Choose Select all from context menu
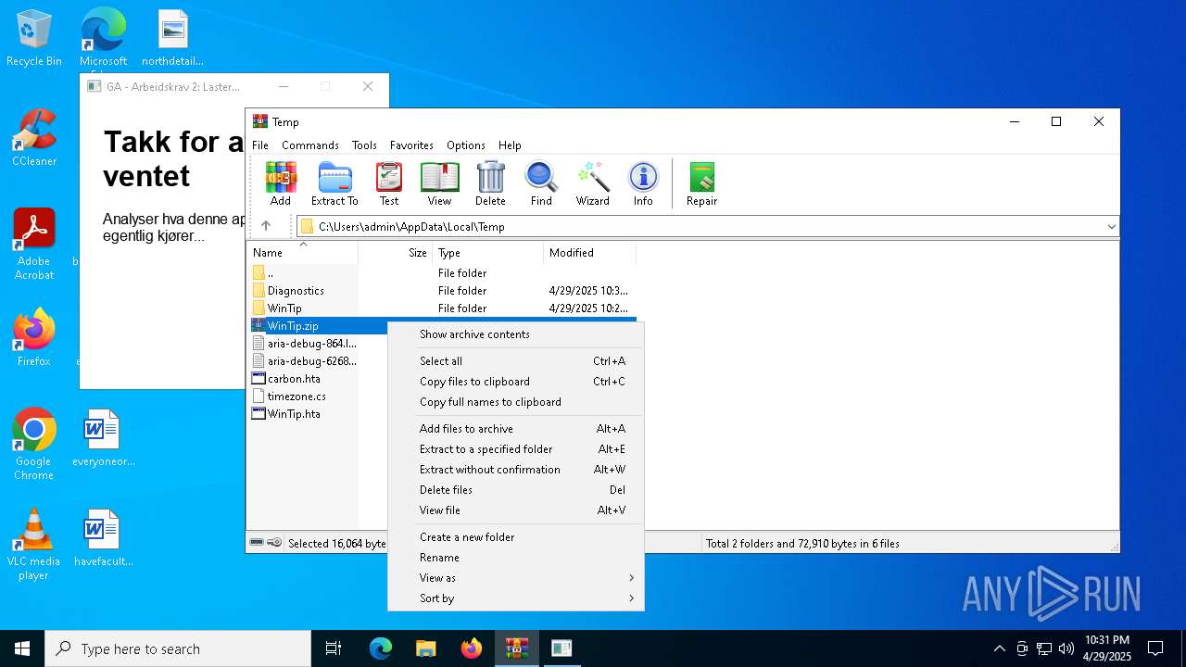This screenshot has height=667, width=1186. 515,361
